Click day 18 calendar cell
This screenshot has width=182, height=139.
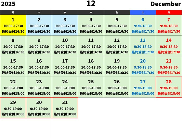91,66
